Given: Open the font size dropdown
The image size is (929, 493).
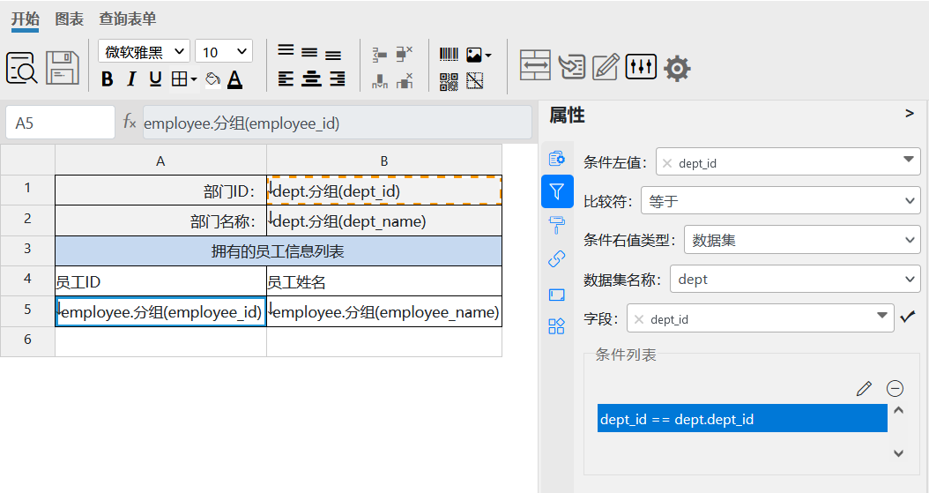Looking at the screenshot, I should click(x=224, y=51).
